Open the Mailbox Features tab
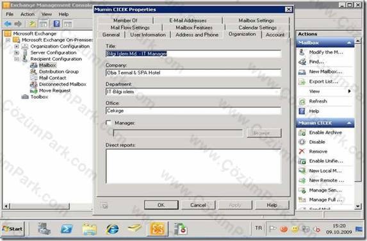This screenshot has width=367, height=241. 194,28
